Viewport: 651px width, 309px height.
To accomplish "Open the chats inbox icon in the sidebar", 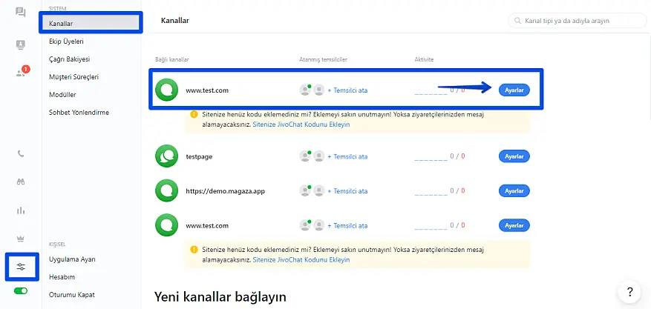I will pyautogui.click(x=20, y=12).
